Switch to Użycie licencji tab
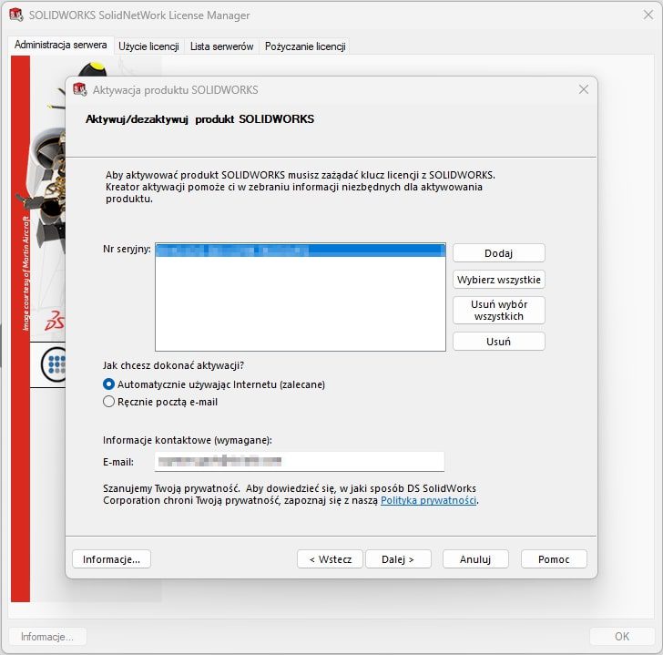Image resolution: width=663 pixels, height=655 pixels. [148, 46]
